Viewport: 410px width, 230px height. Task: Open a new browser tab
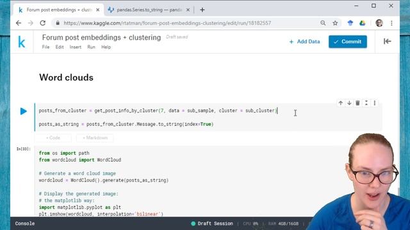click(202, 10)
